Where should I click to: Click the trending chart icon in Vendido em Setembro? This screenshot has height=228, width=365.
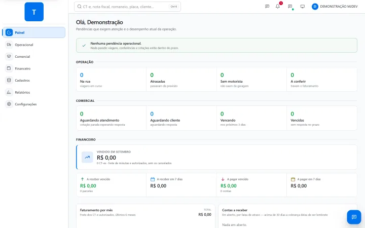[x=87, y=157]
